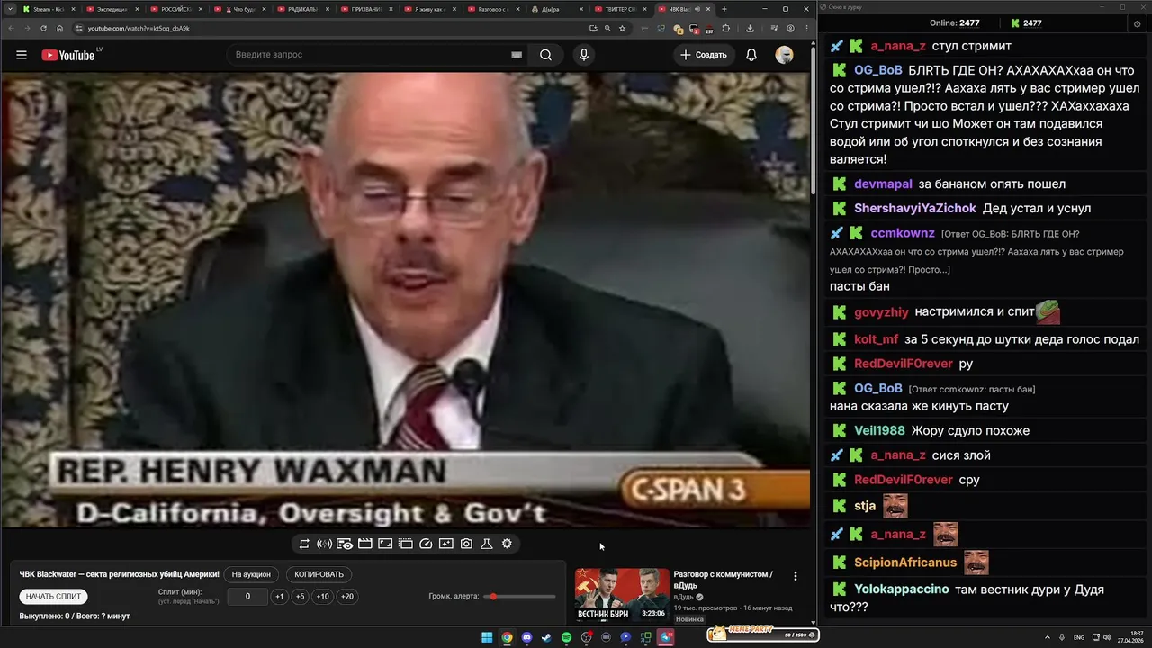Open Windows Start menu

point(487,637)
